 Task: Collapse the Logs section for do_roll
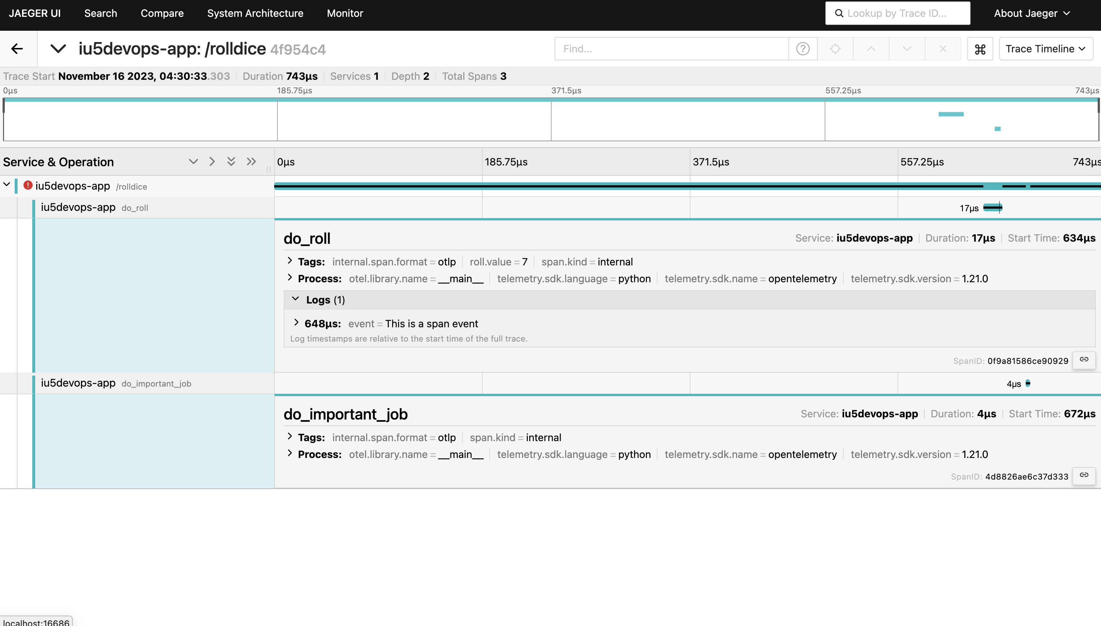(x=296, y=299)
